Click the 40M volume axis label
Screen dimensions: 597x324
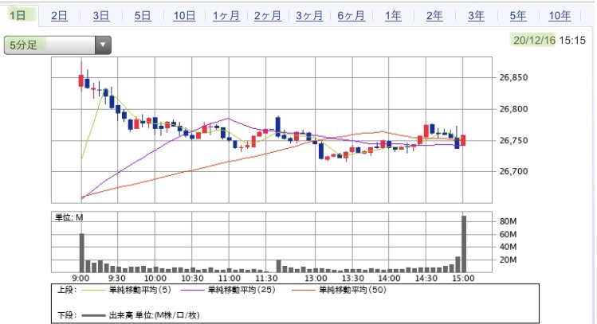click(x=508, y=247)
